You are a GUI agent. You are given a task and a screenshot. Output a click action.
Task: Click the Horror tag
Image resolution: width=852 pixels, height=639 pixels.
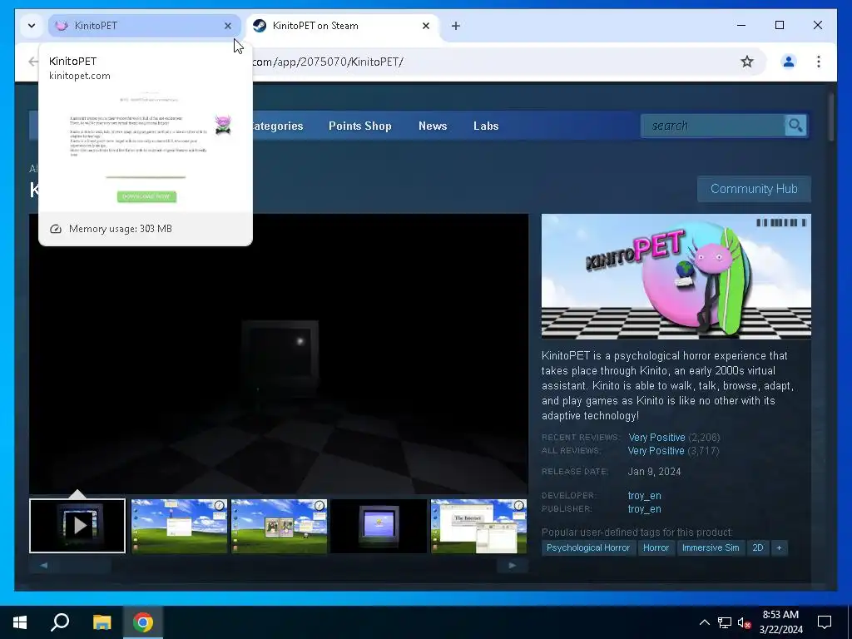point(656,547)
